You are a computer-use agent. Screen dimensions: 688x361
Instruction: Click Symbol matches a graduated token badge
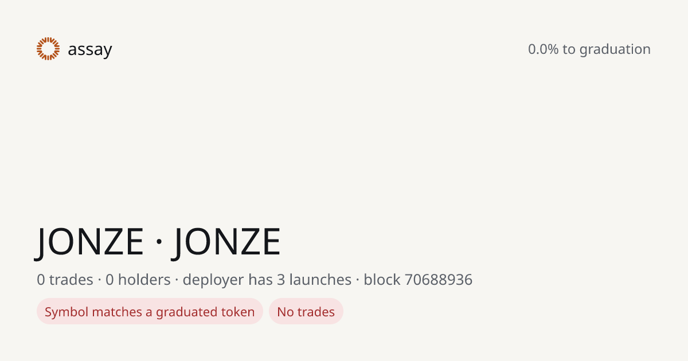coord(150,312)
